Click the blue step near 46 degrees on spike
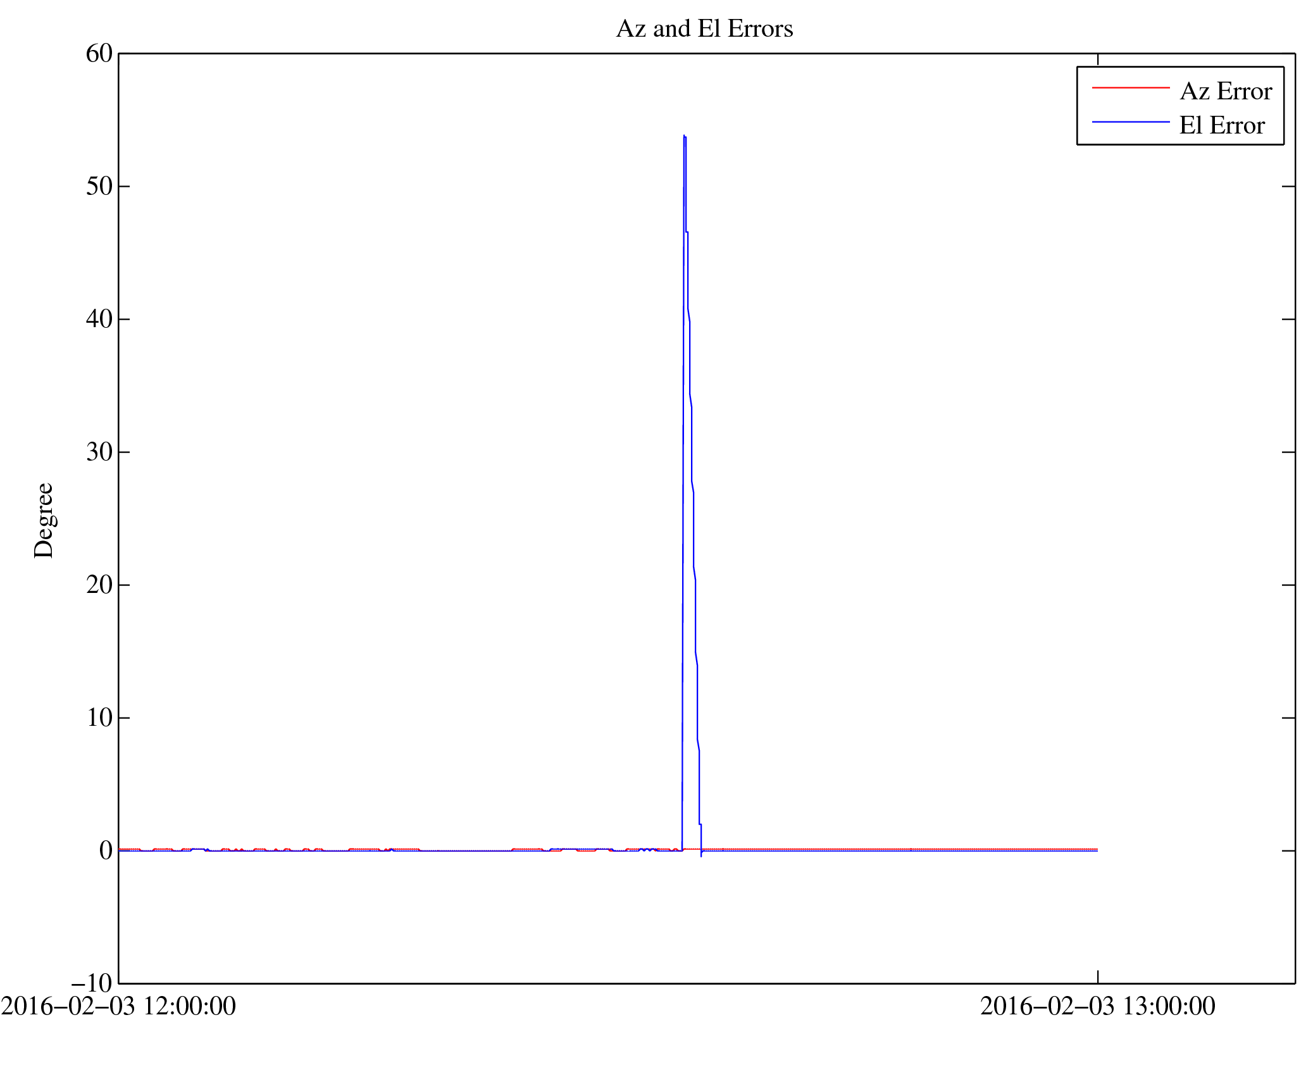The height and width of the screenshot is (1065, 1313). pyautogui.click(x=687, y=232)
